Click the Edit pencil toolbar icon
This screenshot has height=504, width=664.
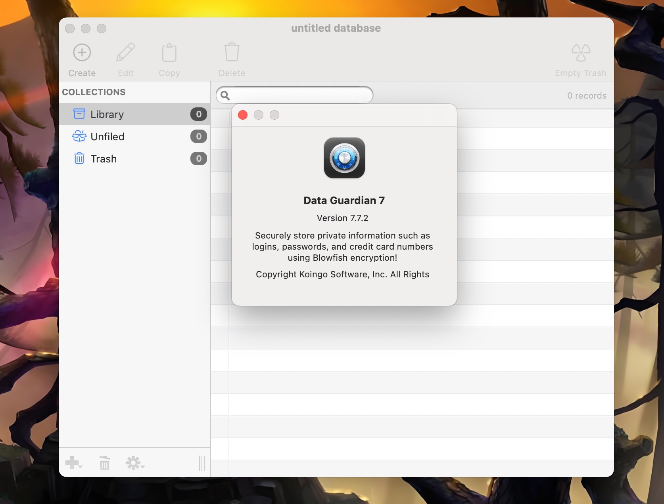[126, 53]
